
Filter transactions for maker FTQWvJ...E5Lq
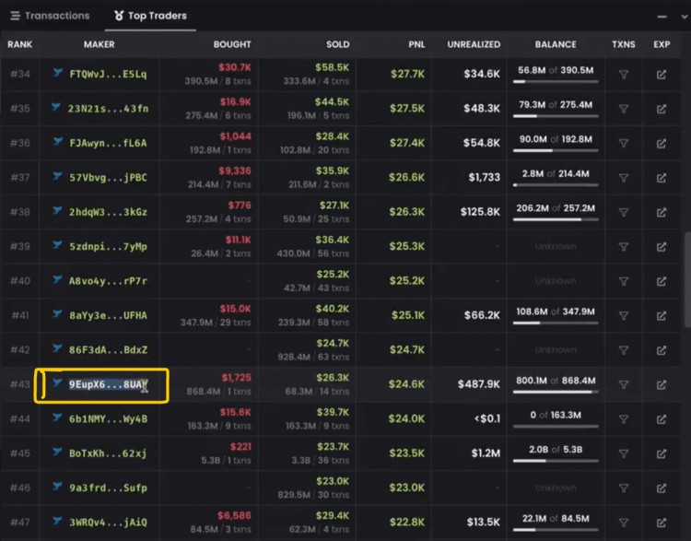tap(624, 74)
